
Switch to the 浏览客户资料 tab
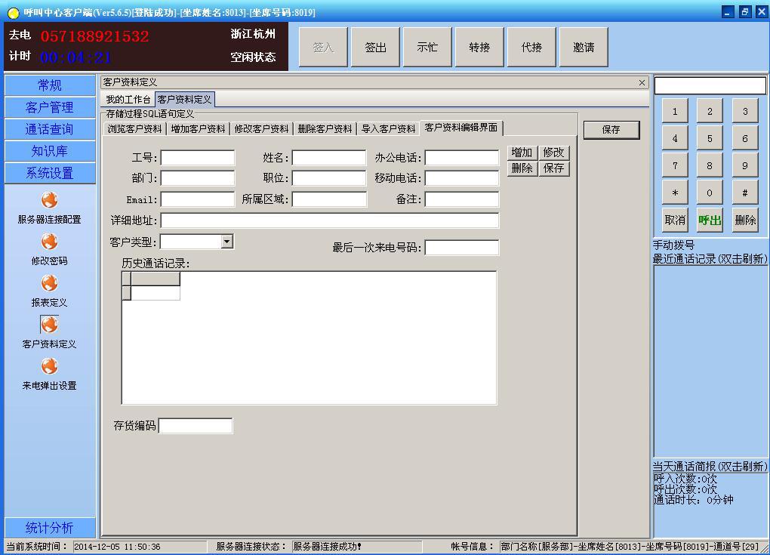[134, 129]
